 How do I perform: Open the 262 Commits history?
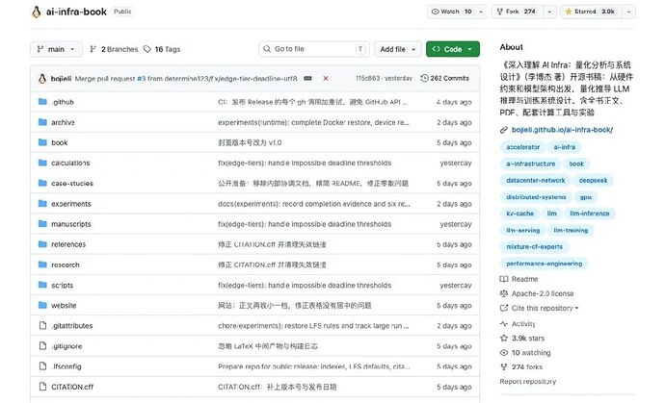pyautogui.click(x=445, y=78)
